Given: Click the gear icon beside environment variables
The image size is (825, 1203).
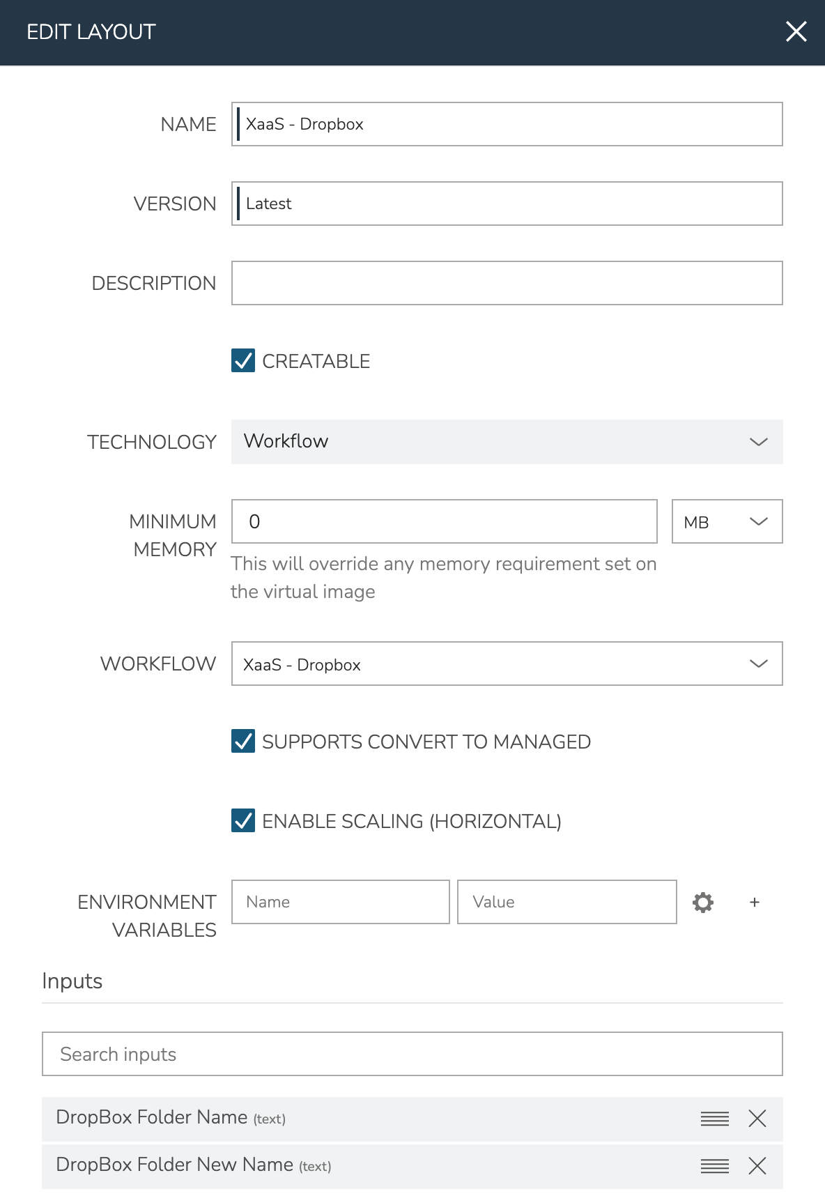Looking at the screenshot, I should (x=703, y=902).
